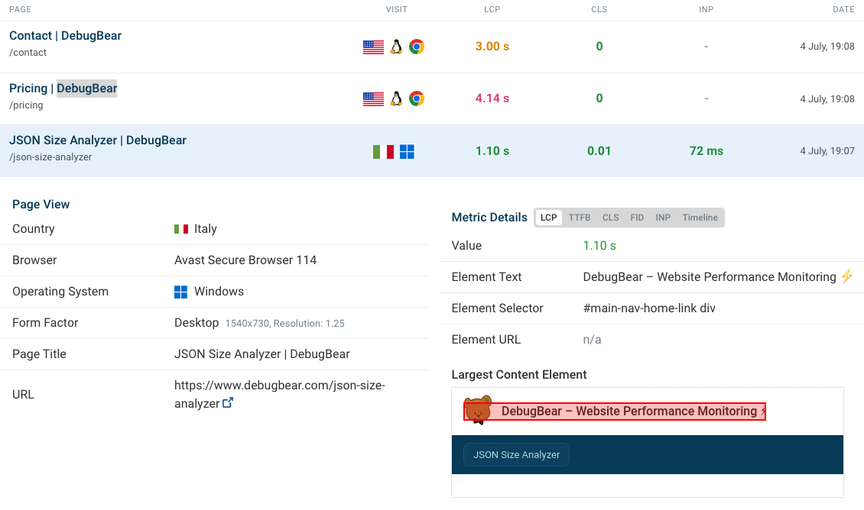Click the Page Title value in Page View
The image size is (864, 510).
pos(261,354)
